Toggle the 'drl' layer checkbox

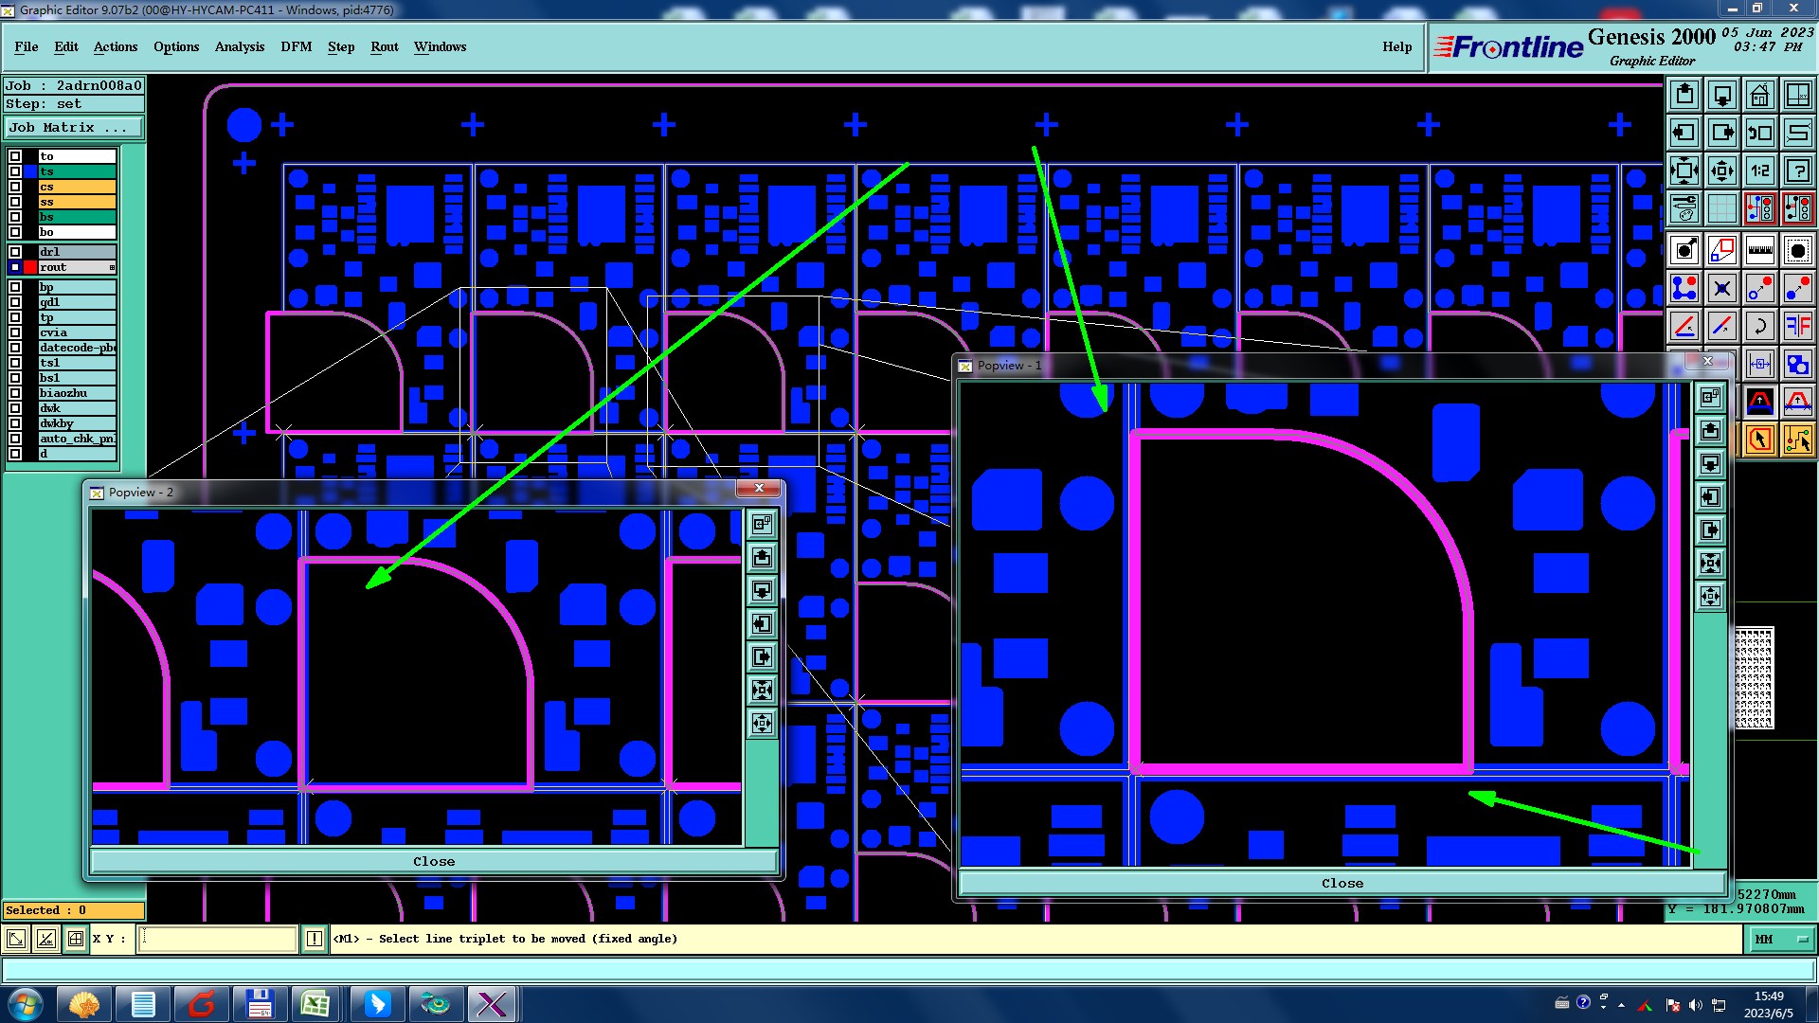pos(15,252)
